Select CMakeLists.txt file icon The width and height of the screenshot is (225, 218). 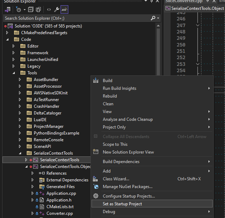(x=42, y=207)
